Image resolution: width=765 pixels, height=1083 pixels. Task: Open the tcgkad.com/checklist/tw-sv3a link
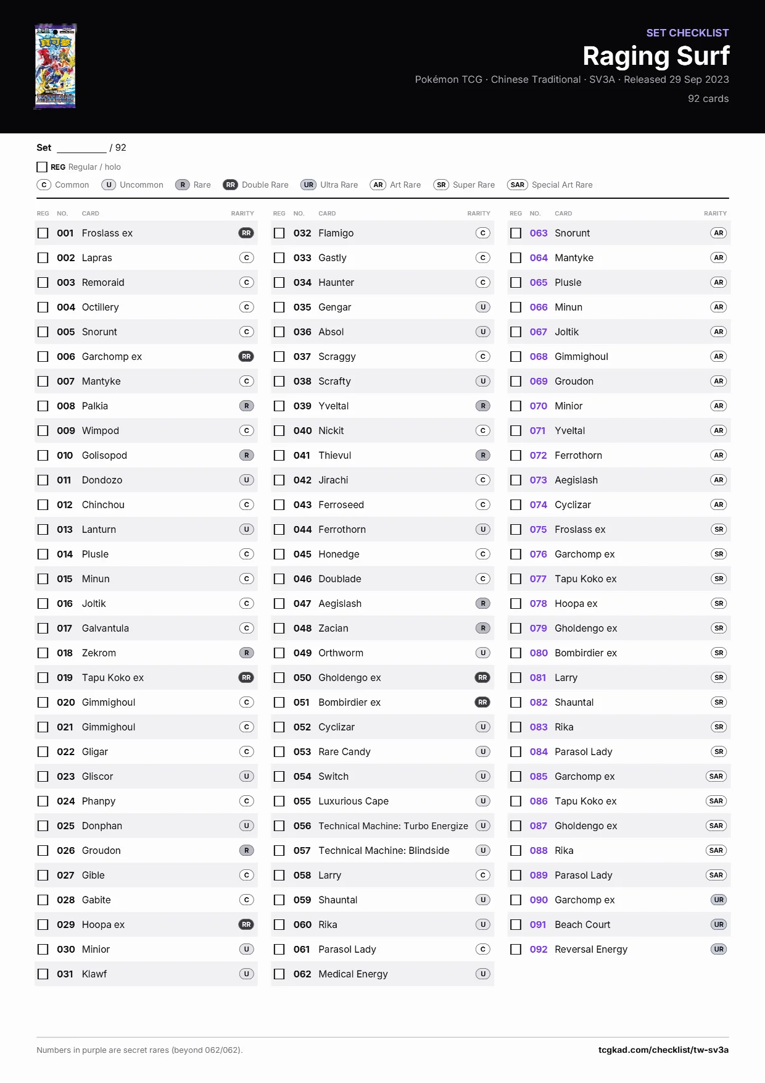[663, 1050]
